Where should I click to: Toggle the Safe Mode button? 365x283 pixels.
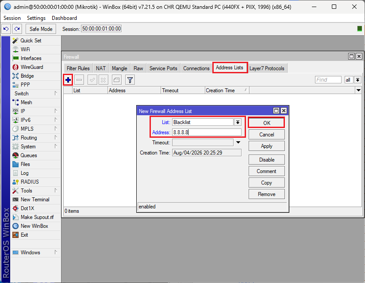tap(41, 29)
